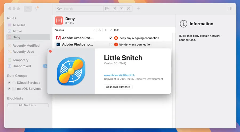Click the Process column sort chevron
Screen dimensions: 240x132
94,30
